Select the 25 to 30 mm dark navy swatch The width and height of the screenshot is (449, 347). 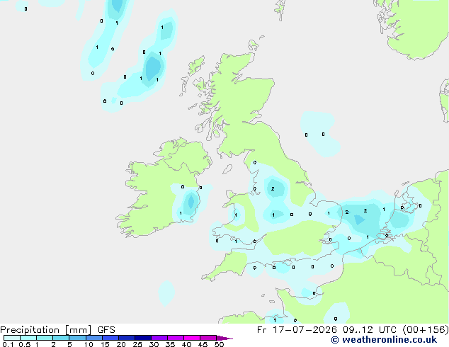pos(142,338)
